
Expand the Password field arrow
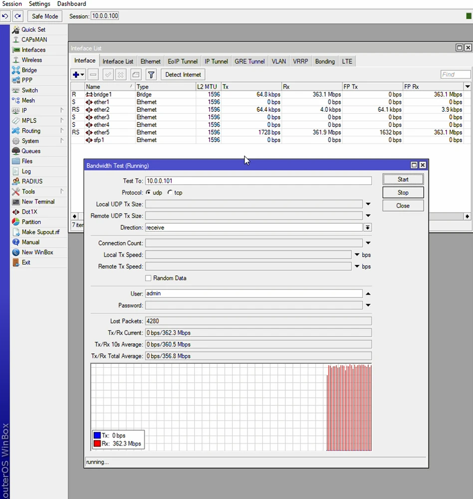[x=368, y=305]
